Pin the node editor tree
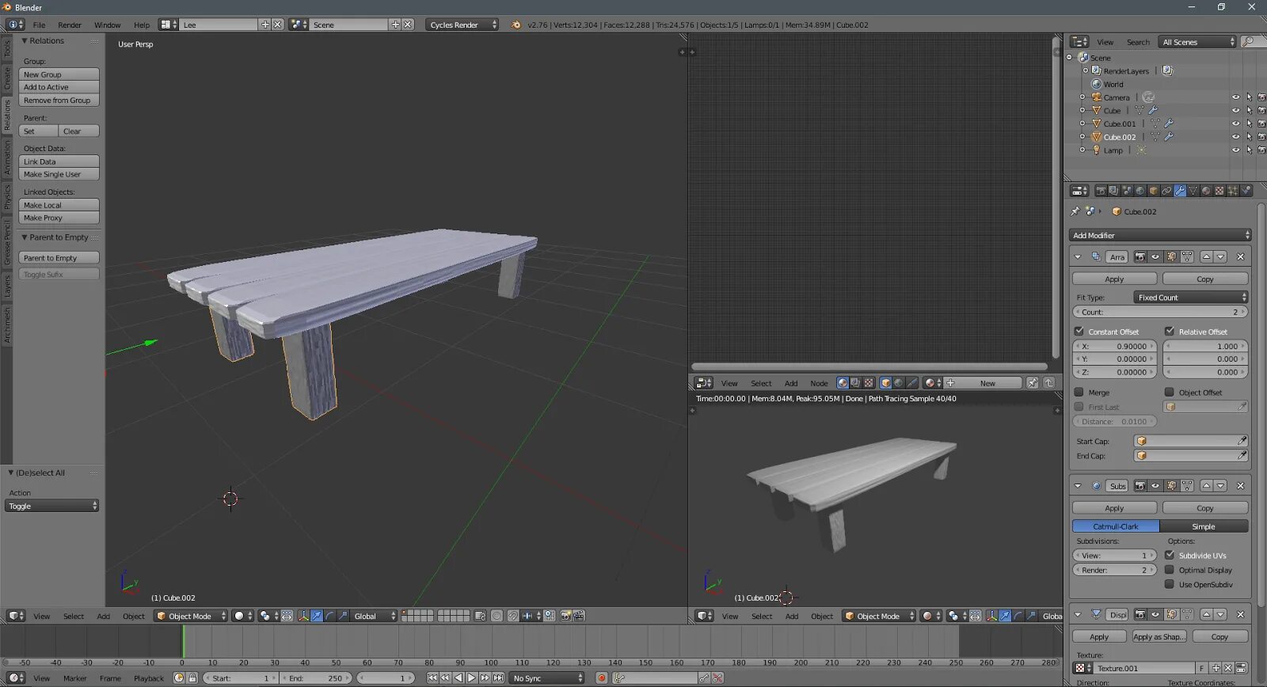1267x687 pixels. pos(1033,383)
